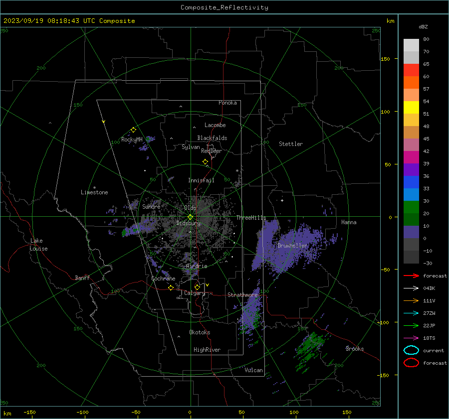
Task: Click the Drumheller city label
Action: coord(292,246)
